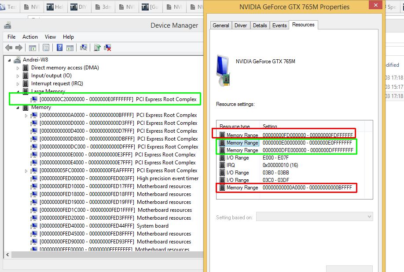Image resolution: width=404 pixels, height=272 pixels.
Task: Click the blue Help question mark icon
Action: tap(59, 47)
